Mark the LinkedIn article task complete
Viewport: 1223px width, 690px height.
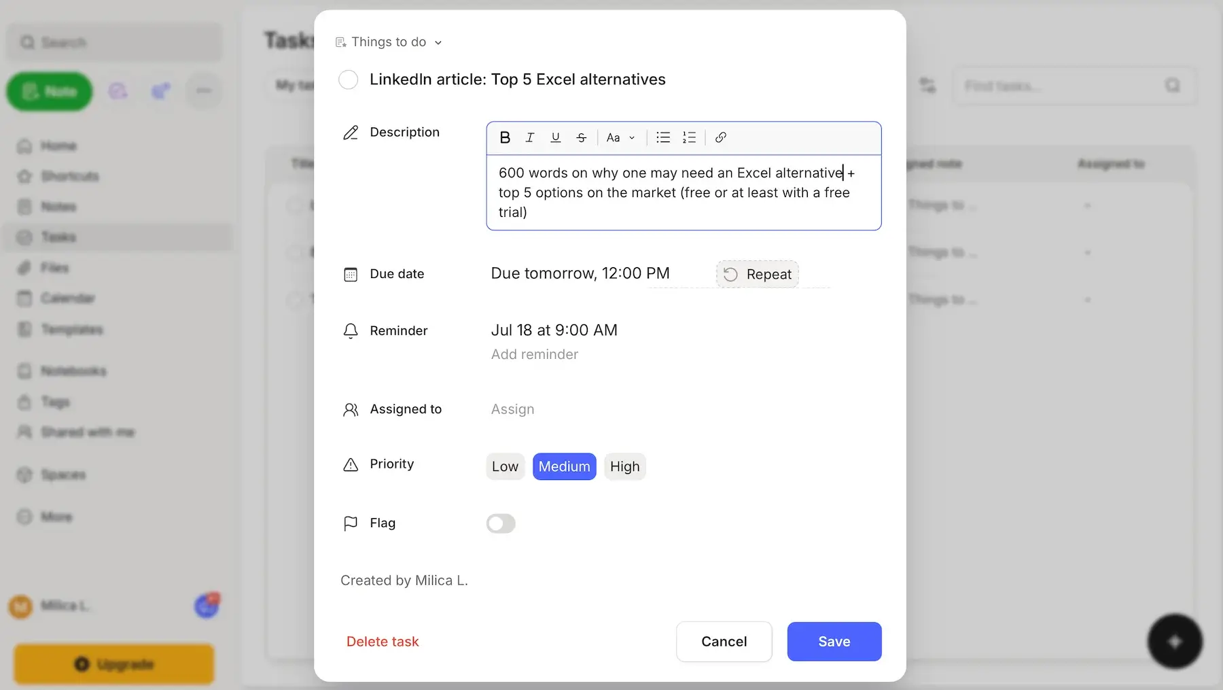[349, 80]
